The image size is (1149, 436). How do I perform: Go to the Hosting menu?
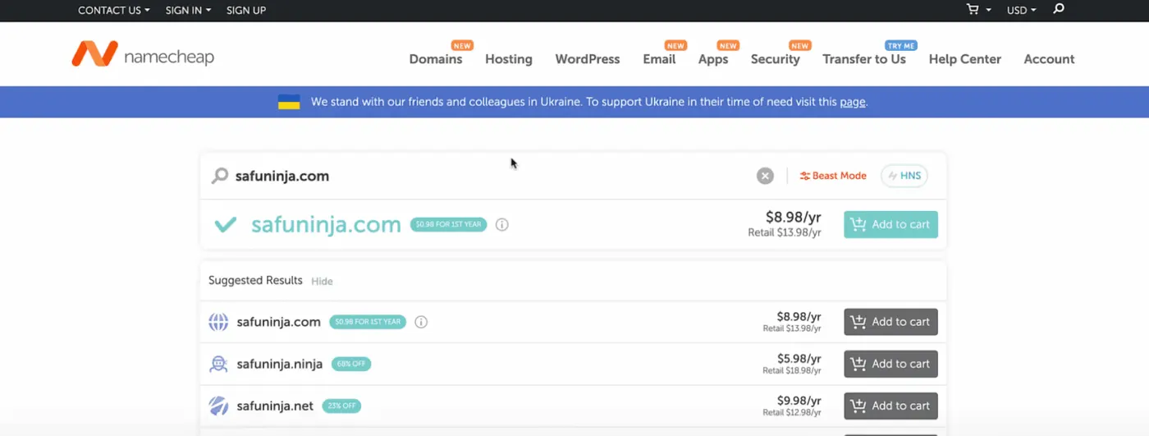tap(509, 59)
